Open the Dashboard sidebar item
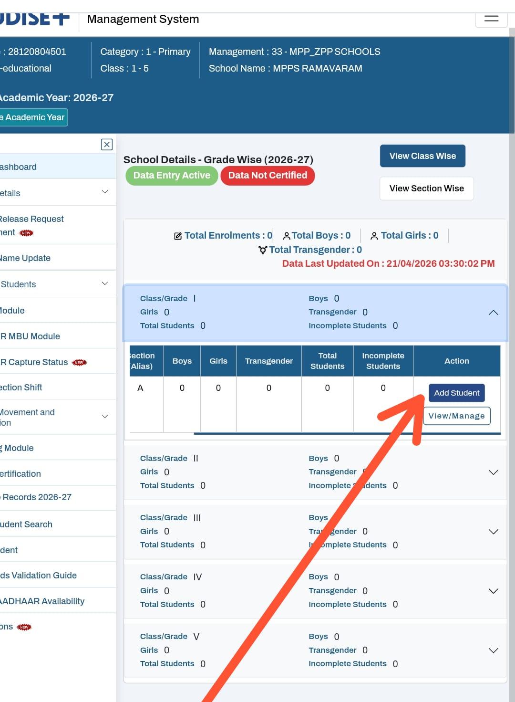Image resolution: width=515 pixels, height=702 pixels. [x=19, y=167]
